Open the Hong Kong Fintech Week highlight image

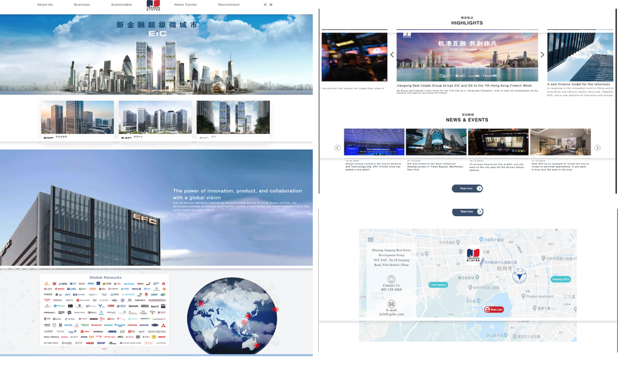(467, 57)
